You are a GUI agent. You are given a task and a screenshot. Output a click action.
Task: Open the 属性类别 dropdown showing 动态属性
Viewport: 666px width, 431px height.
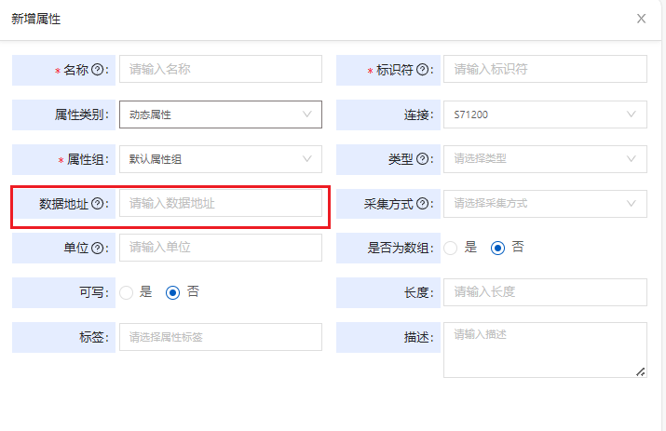click(221, 114)
